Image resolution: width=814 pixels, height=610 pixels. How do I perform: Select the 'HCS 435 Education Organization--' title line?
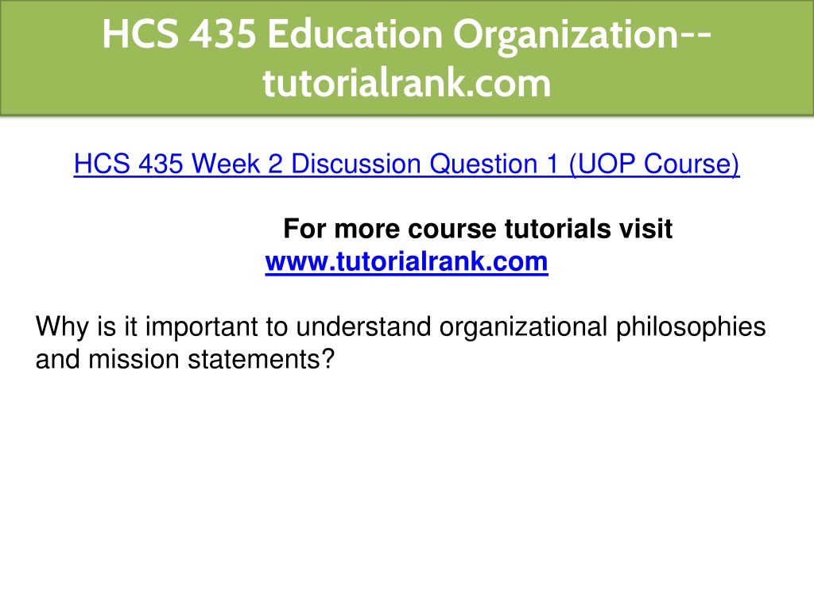point(406,34)
